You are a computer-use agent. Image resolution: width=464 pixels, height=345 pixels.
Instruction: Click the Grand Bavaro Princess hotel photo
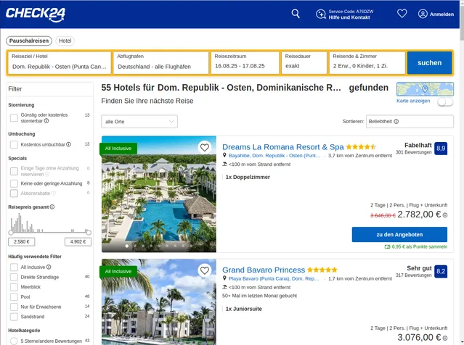(x=159, y=302)
